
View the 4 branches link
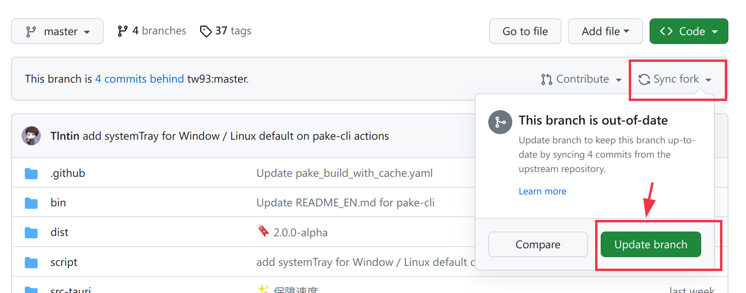point(152,31)
